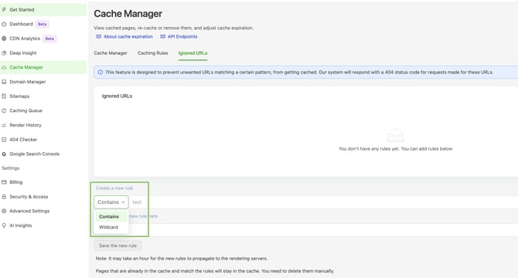Click the 404 Checker icon
518x278 pixels.
pos(4,140)
